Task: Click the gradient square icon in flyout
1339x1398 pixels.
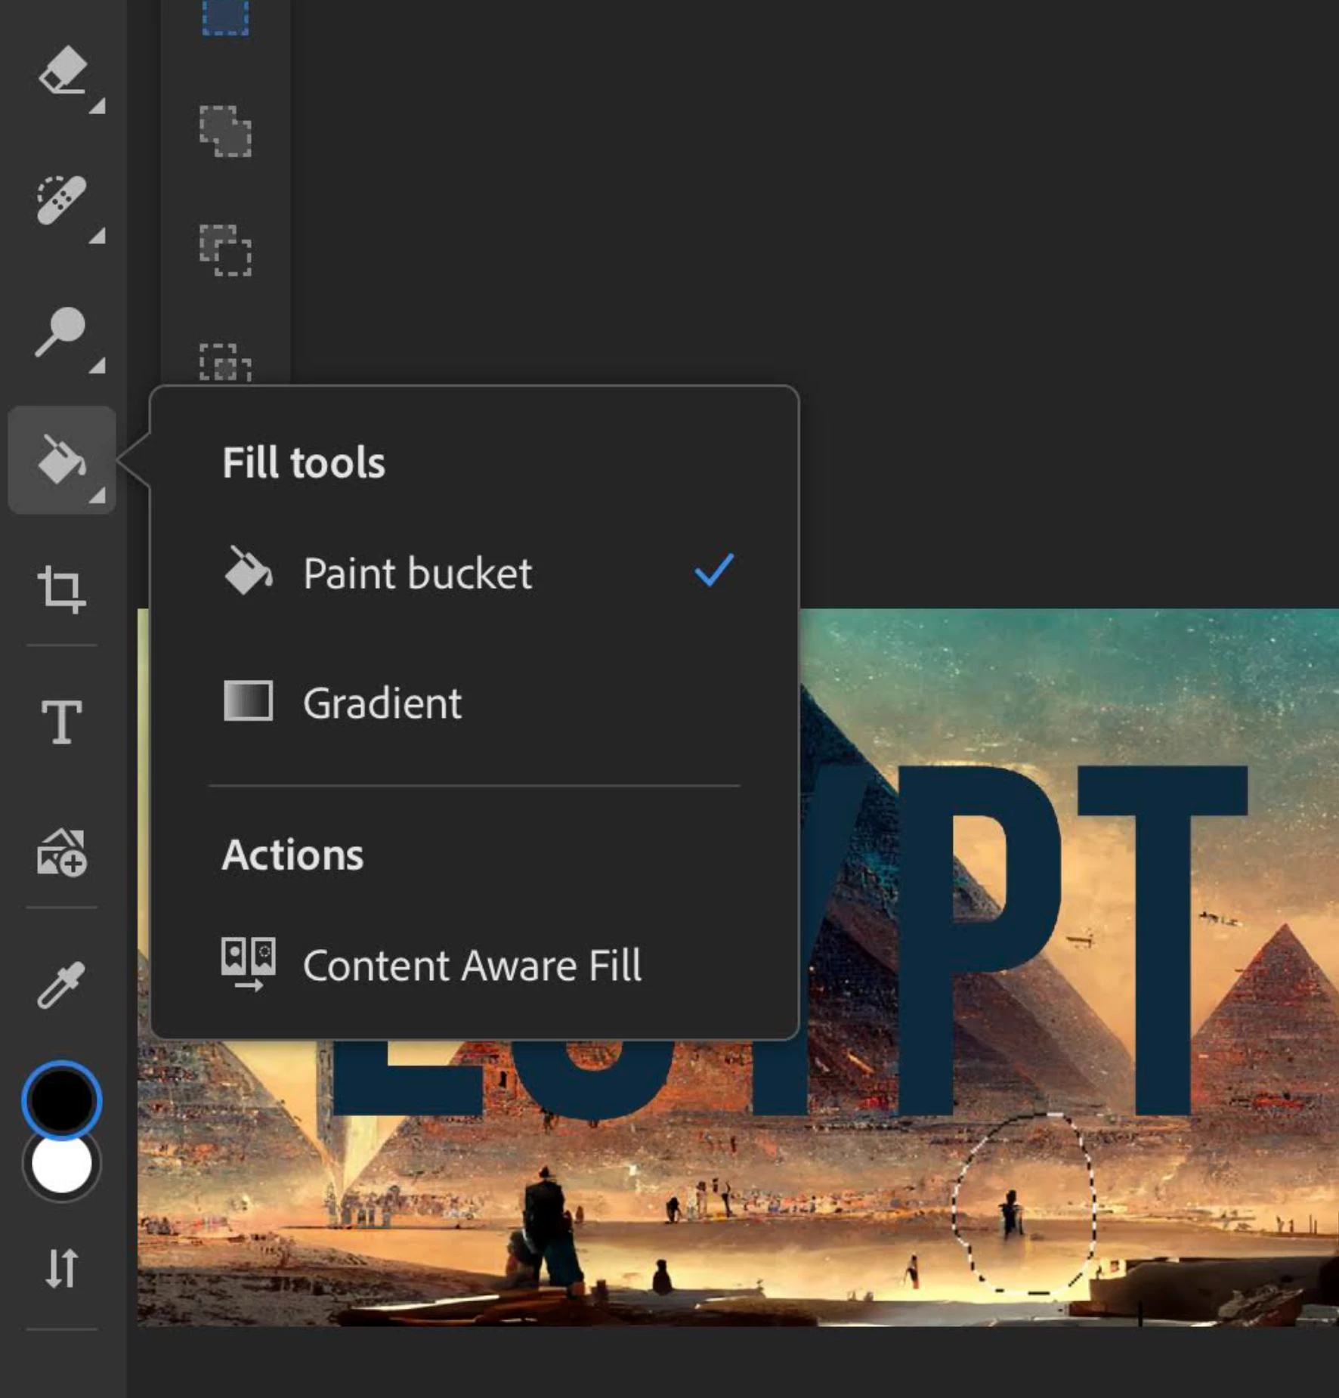Action: (x=248, y=701)
